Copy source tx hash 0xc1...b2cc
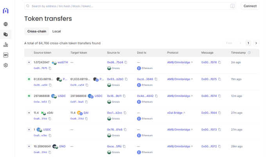The width and height of the screenshot is (266, 157). tap(125, 113)
